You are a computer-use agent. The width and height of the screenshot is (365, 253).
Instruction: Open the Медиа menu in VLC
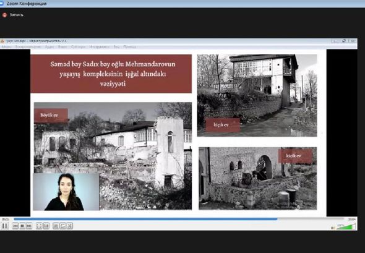[x=6, y=47]
